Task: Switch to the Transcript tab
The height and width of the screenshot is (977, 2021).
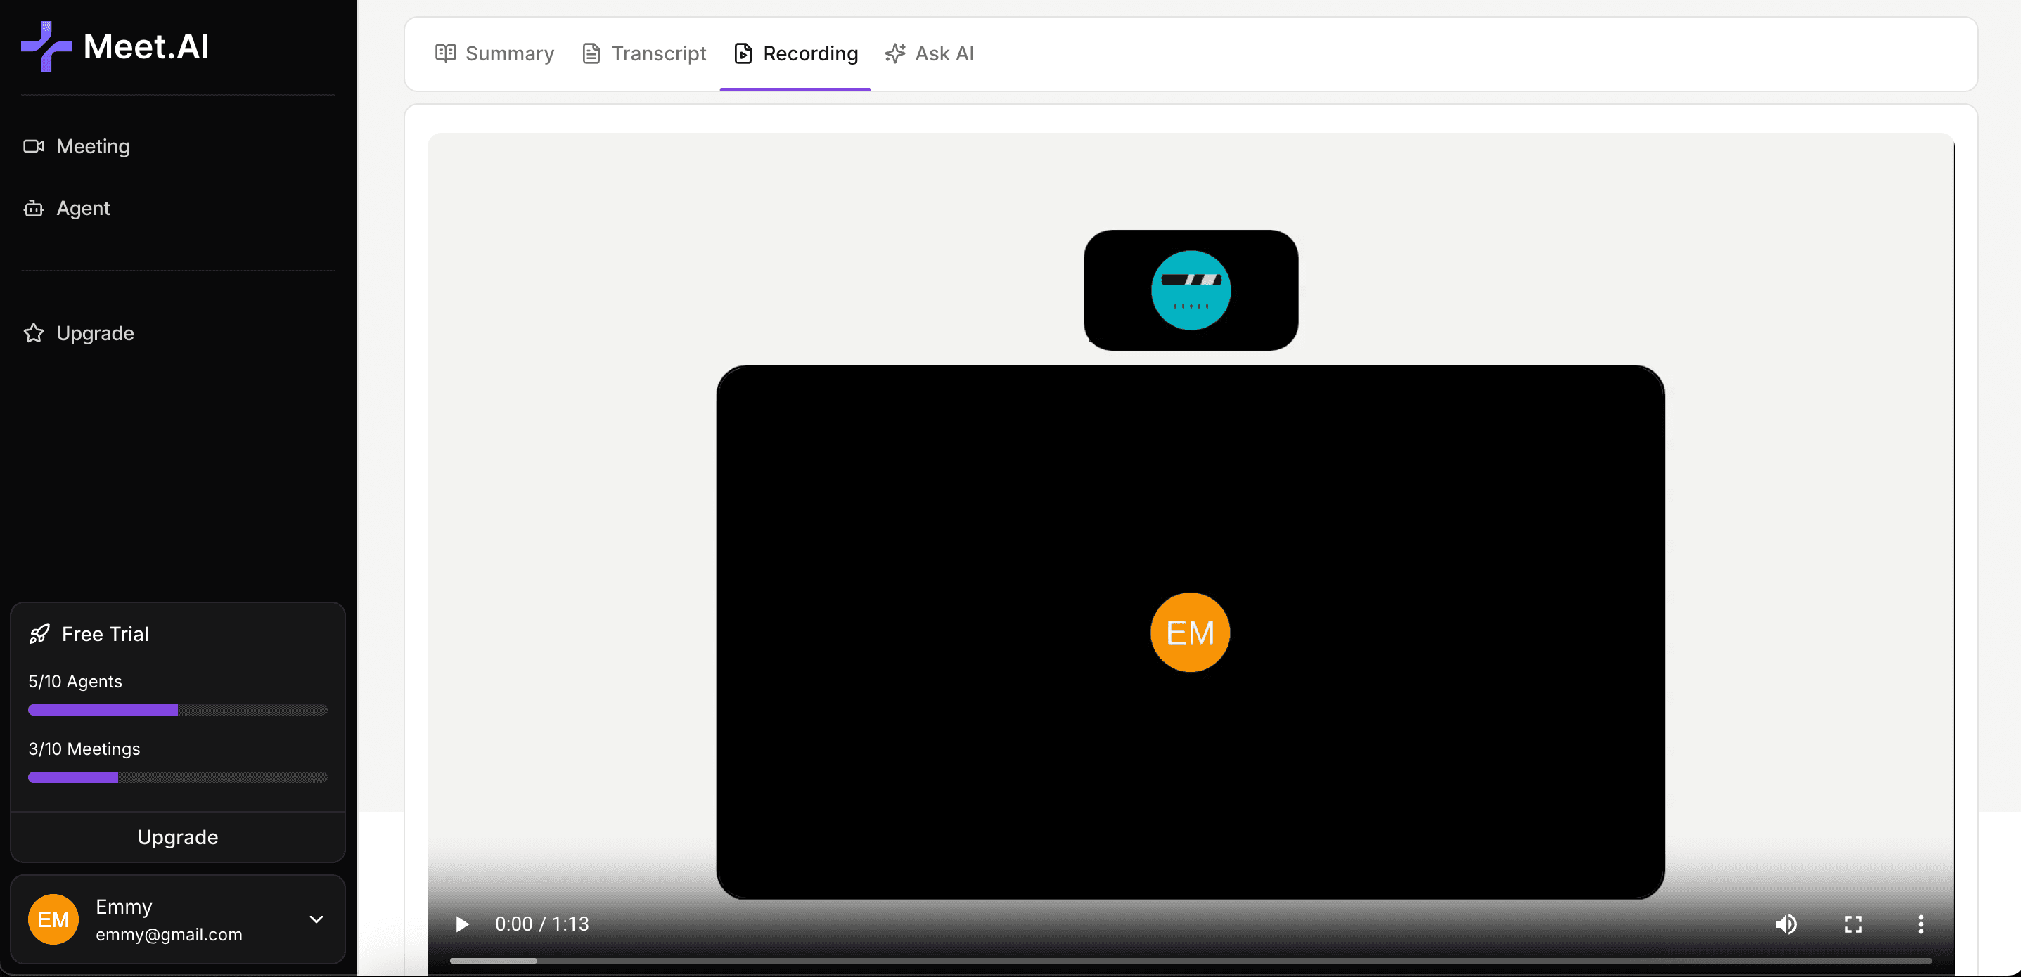Action: (x=643, y=53)
